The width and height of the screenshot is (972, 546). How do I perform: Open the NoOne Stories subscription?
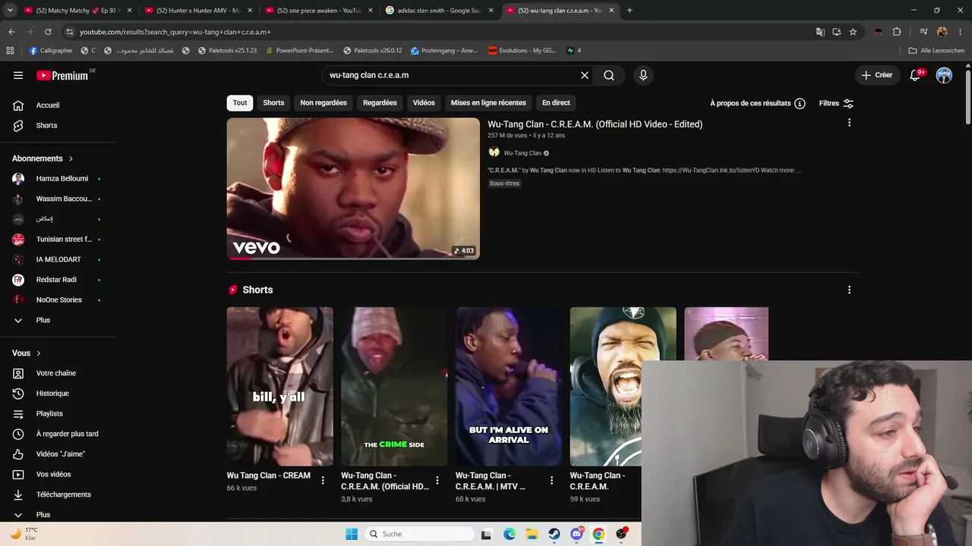(58, 300)
